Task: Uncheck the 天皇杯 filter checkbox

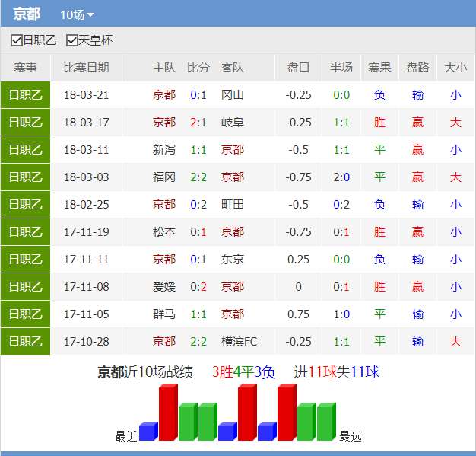Action: pyautogui.click(x=72, y=40)
